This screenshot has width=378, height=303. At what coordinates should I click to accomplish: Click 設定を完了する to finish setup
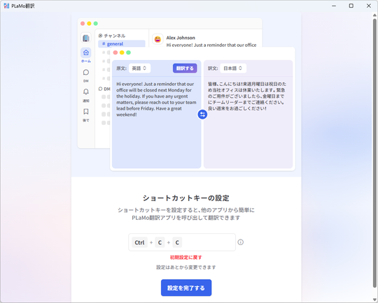(x=186, y=288)
